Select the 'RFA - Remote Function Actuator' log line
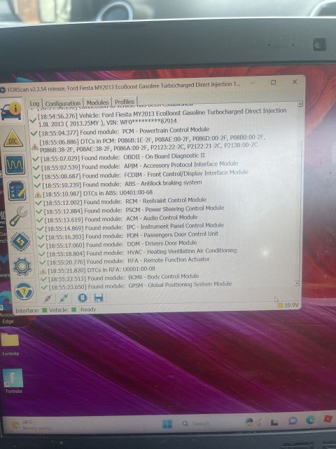The width and height of the screenshot is (336, 449). 125,261
